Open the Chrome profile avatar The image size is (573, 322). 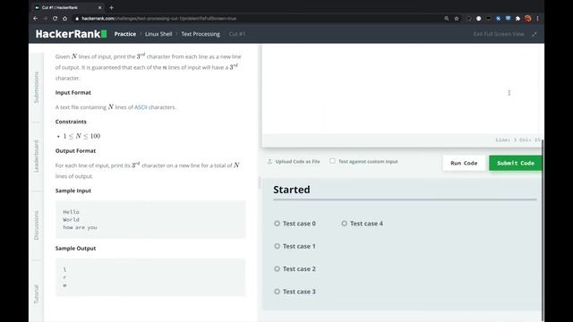527,18
